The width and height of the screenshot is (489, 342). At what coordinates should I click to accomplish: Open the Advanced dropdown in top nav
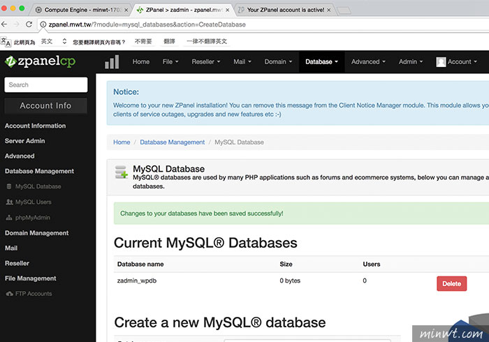[x=368, y=61]
